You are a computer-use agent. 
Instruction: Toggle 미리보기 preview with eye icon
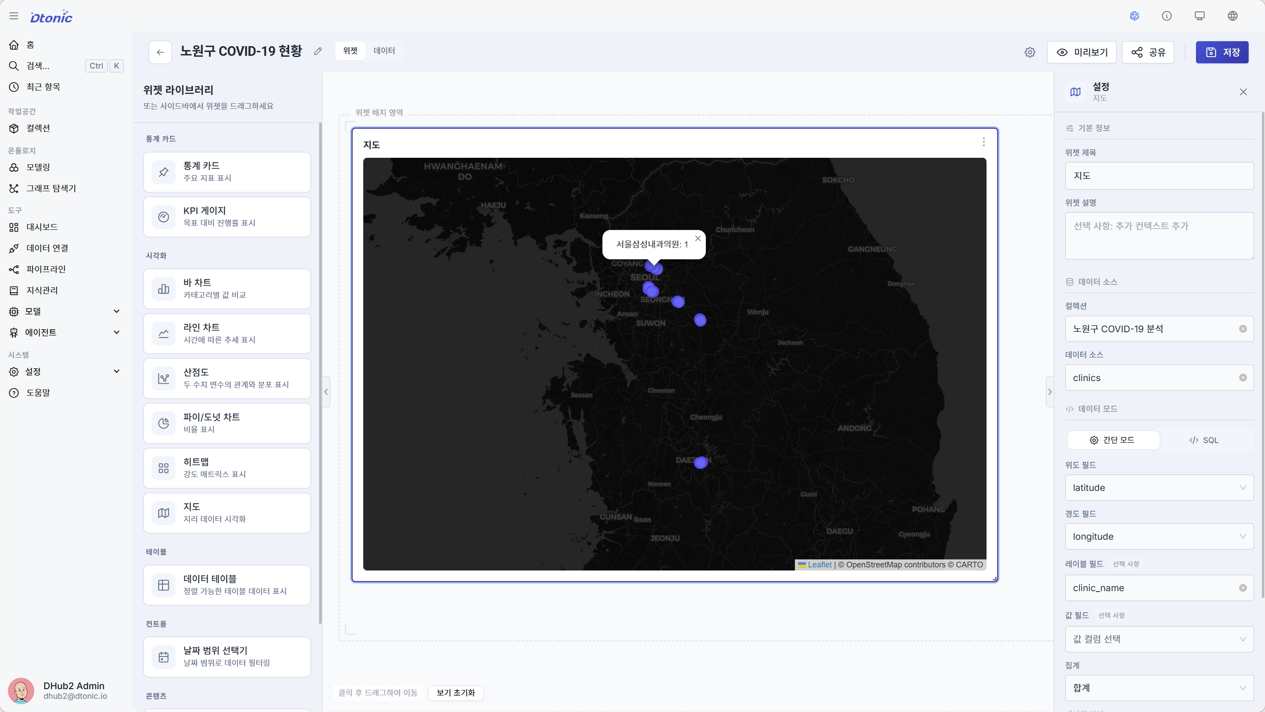tap(1082, 52)
